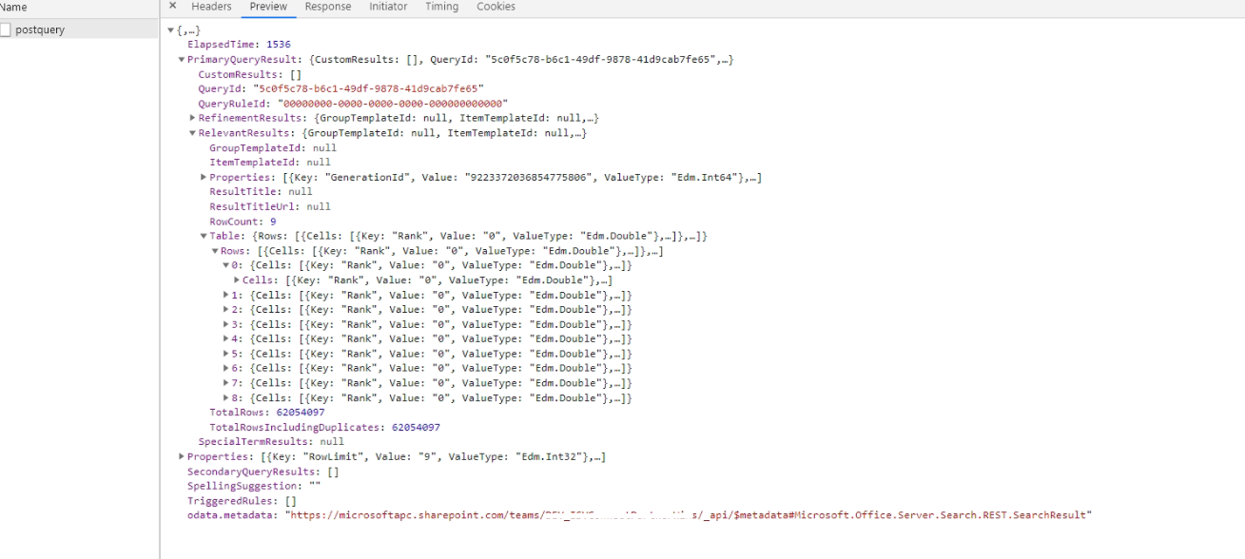This screenshot has width=1245, height=559.
Task: Switch to the Cookies tab
Action: coord(496,7)
